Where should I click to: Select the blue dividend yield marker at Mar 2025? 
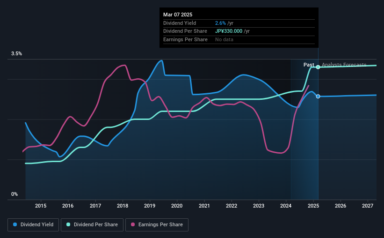point(318,97)
